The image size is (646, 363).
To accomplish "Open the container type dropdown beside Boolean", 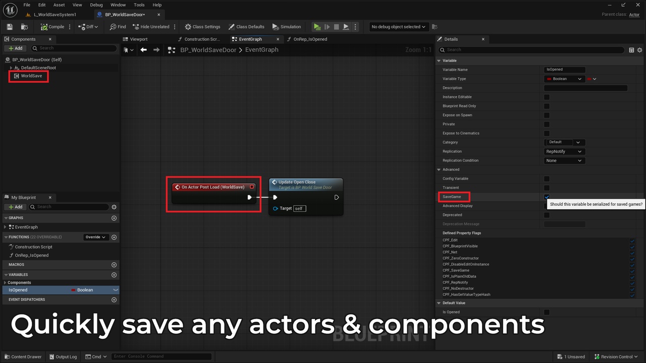I will (x=591, y=79).
